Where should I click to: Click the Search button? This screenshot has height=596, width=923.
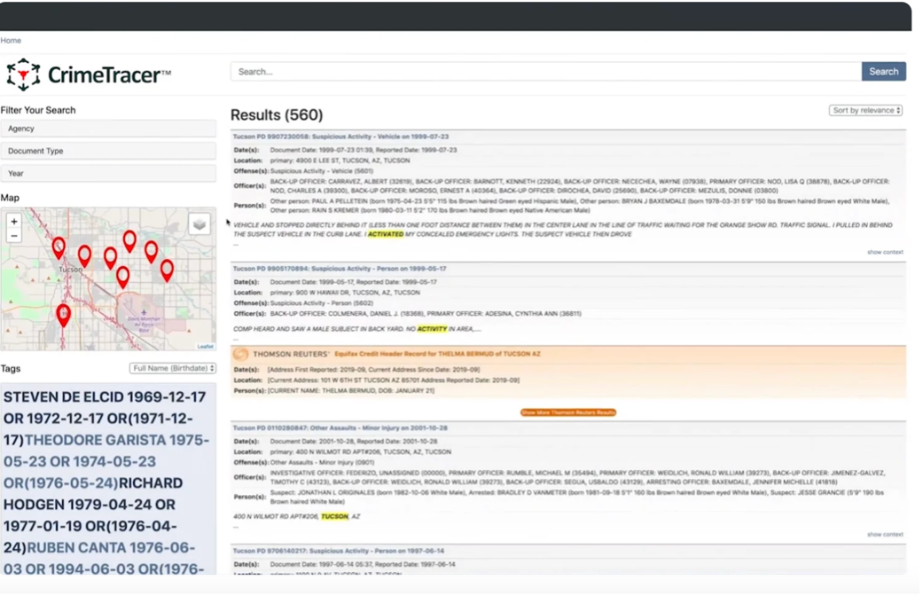tap(884, 71)
